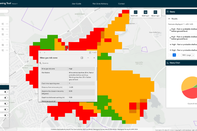Screen dimensions: 197x131
Task: Go to previous feature in popup
Action: (x=40, y=52)
